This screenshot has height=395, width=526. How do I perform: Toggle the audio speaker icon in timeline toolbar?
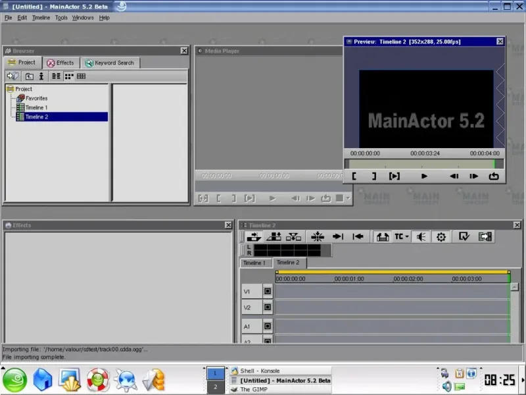[421, 237]
